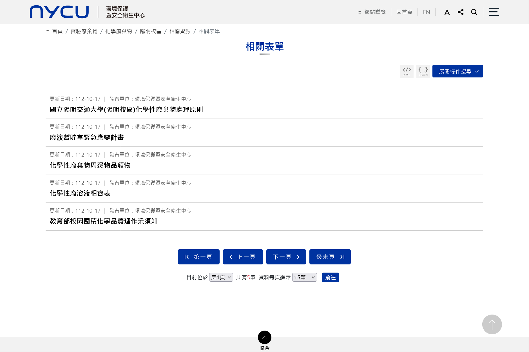This screenshot has height=352, width=529.
Task: Switch language to EN
Action: pyautogui.click(x=426, y=12)
